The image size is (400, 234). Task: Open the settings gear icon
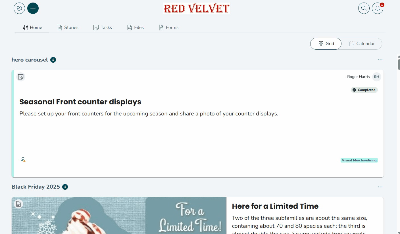pyautogui.click(x=19, y=8)
